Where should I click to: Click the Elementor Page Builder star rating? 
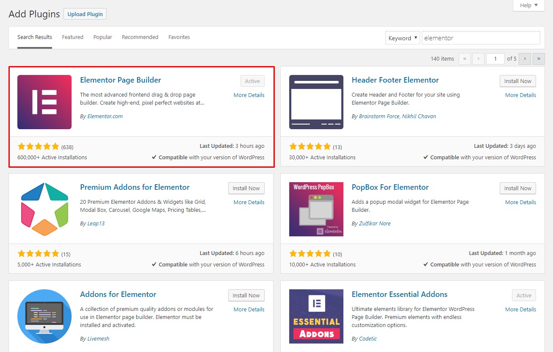click(38, 146)
